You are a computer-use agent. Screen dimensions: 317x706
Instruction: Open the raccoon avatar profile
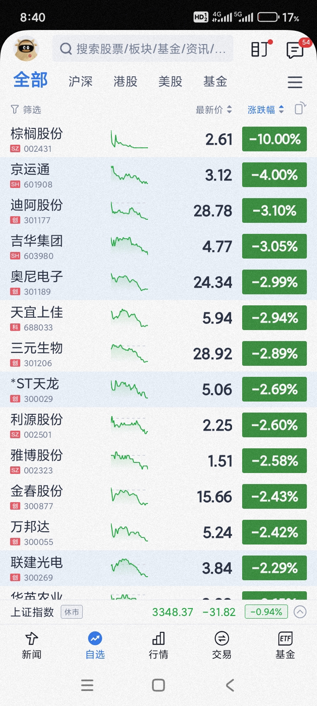(26, 49)
